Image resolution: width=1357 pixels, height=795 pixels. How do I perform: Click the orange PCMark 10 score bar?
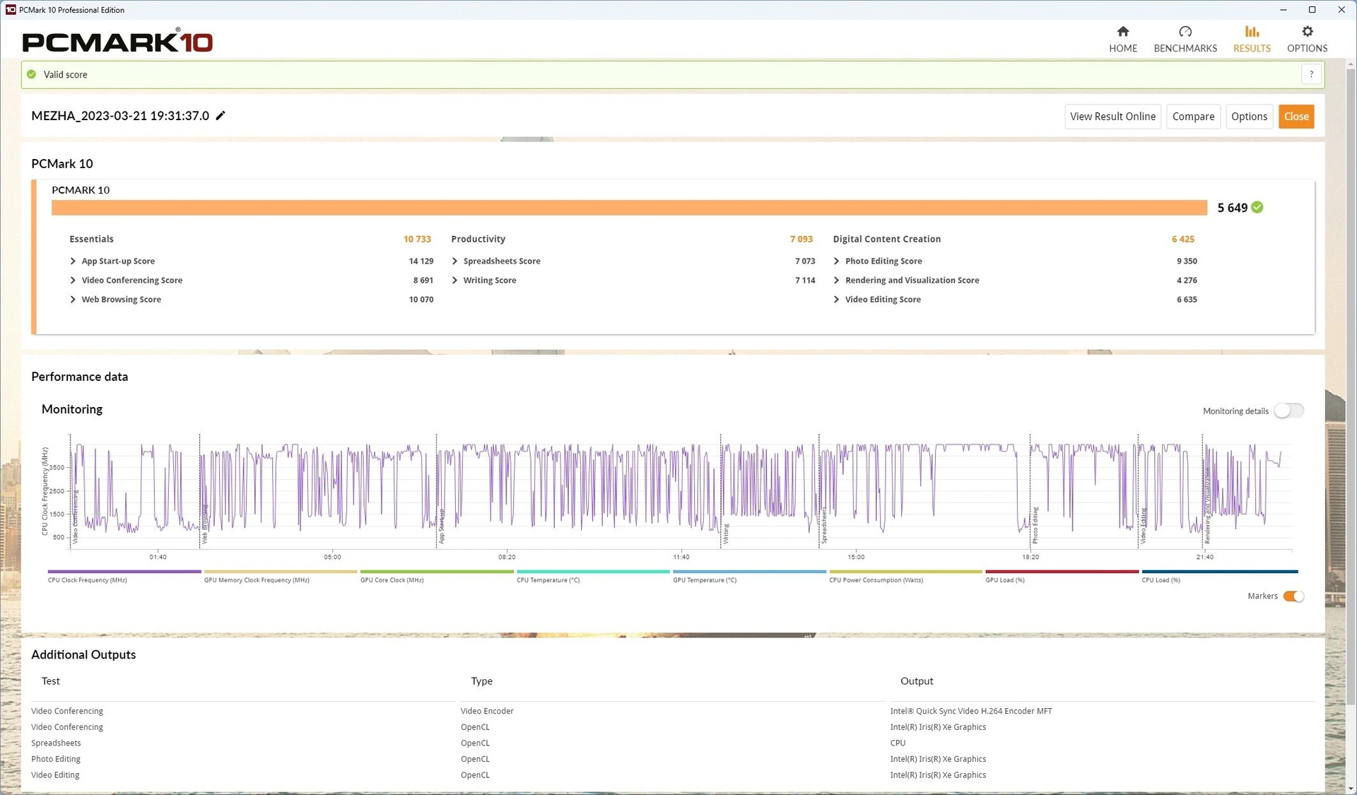[629, 207]
